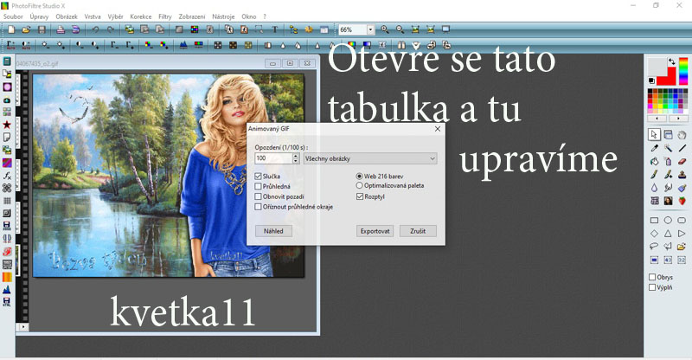
Task: Click the light gray foreground color swatch
Action: point(657,67)
